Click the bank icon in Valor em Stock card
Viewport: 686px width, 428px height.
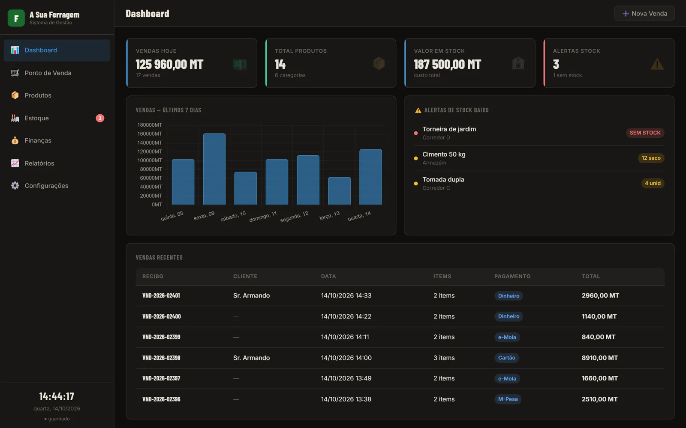point(518,63)
